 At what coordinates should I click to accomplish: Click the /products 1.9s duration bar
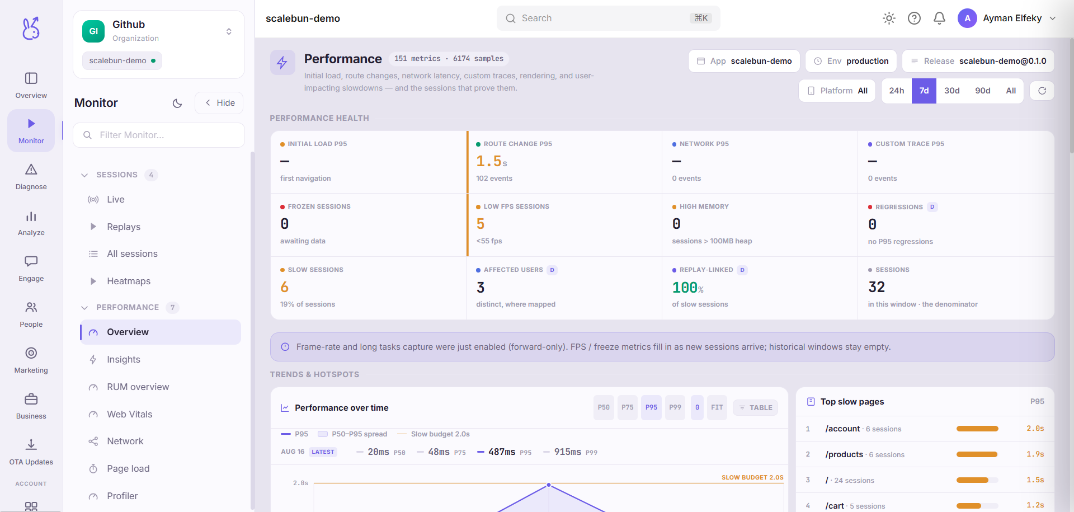coord(977,454)
